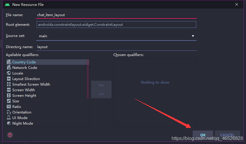
Task: Close the New Resource File dialog
Action: pos(237,4)
